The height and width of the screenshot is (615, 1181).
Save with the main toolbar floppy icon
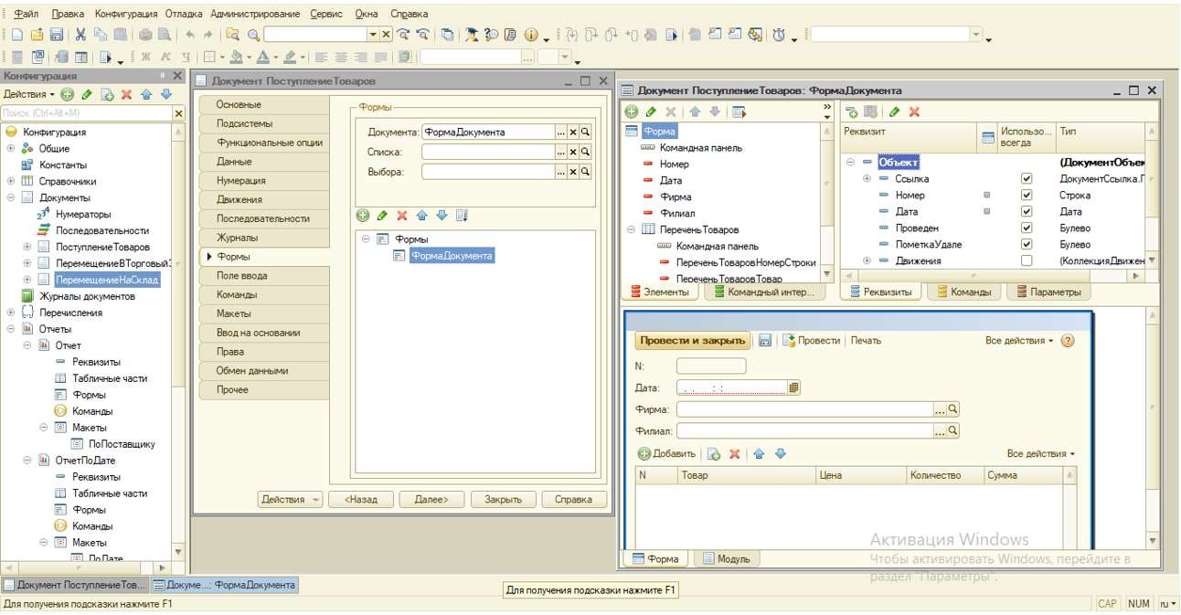coord(57,35)
